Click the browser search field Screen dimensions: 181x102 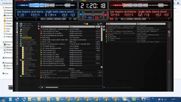coord(65,24)
